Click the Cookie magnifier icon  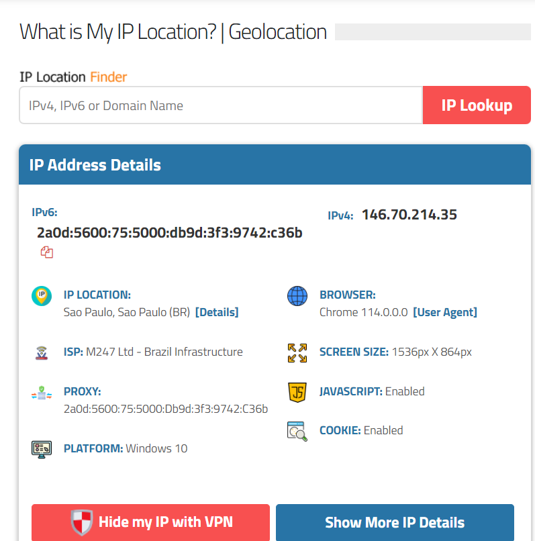pyautogui.click(x=297, y=431)
